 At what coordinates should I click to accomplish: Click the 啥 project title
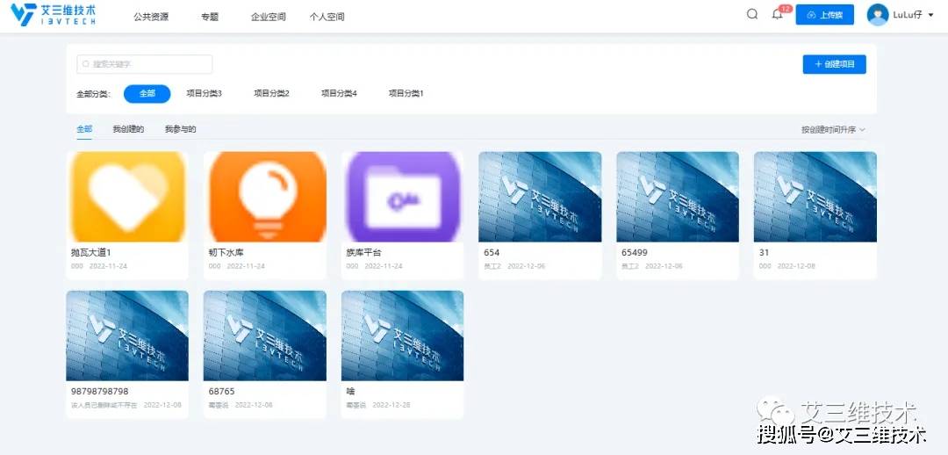point(350,392)
